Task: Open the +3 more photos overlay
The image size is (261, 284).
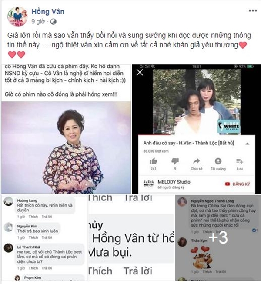Action: [218, 237]
